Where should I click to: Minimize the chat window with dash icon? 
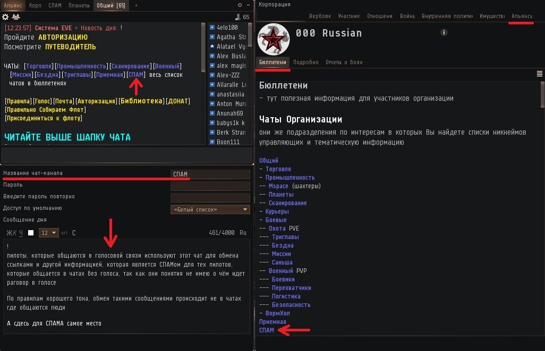(x=248, y=5)
